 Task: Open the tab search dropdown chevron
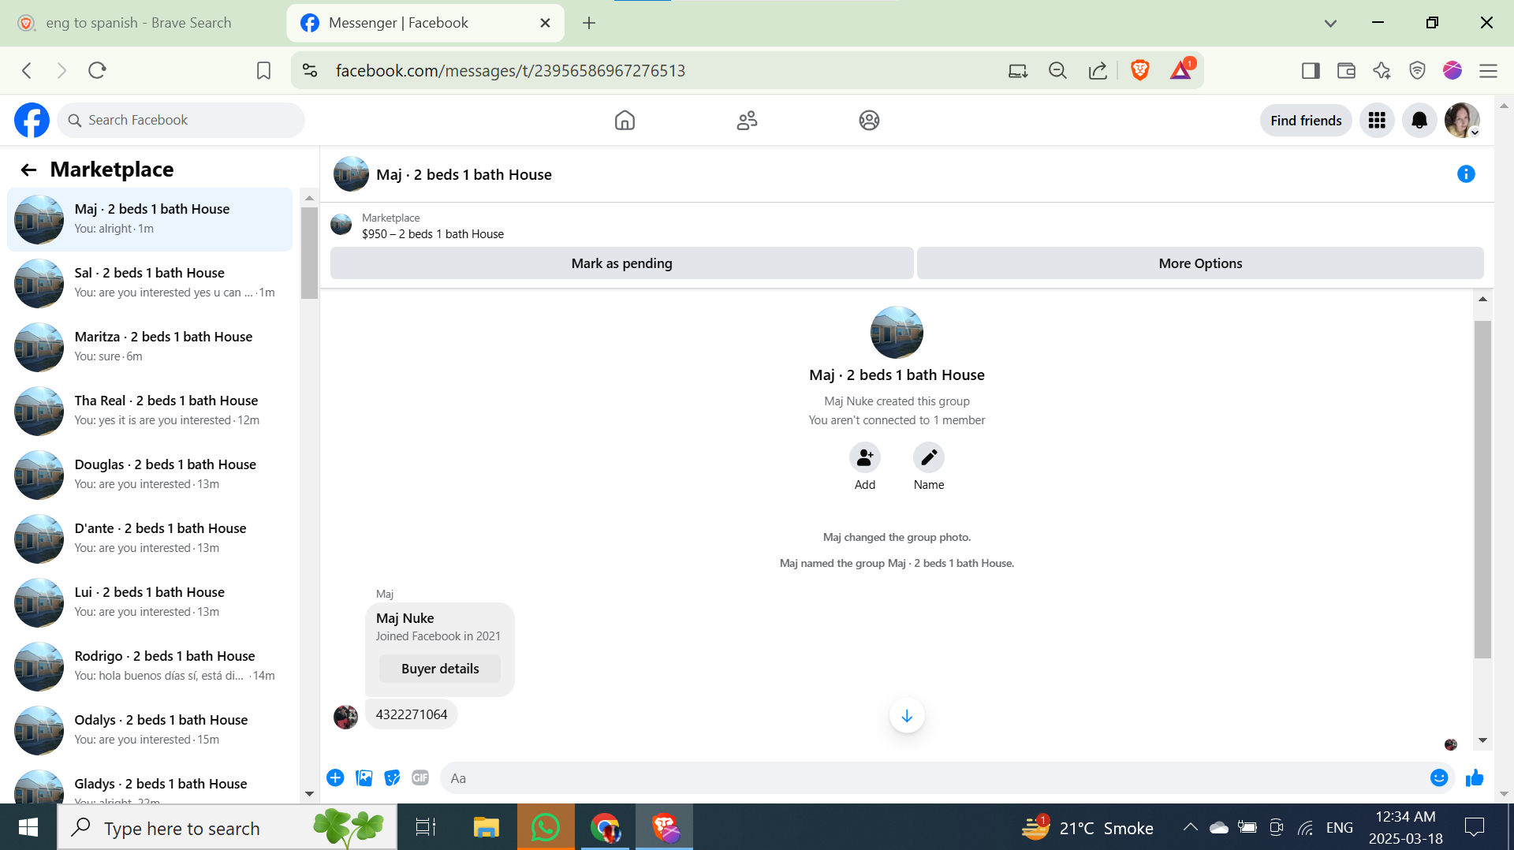pos(1330,23)
